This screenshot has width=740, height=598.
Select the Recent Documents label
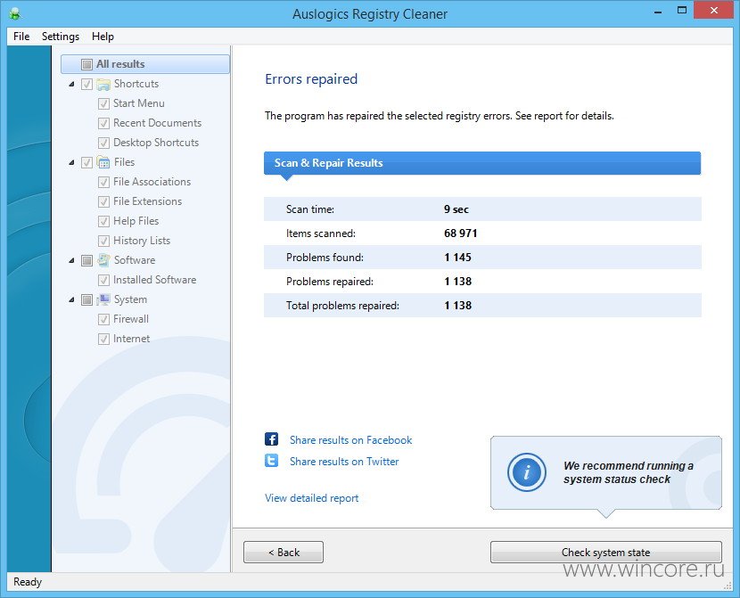pos(157,123)
